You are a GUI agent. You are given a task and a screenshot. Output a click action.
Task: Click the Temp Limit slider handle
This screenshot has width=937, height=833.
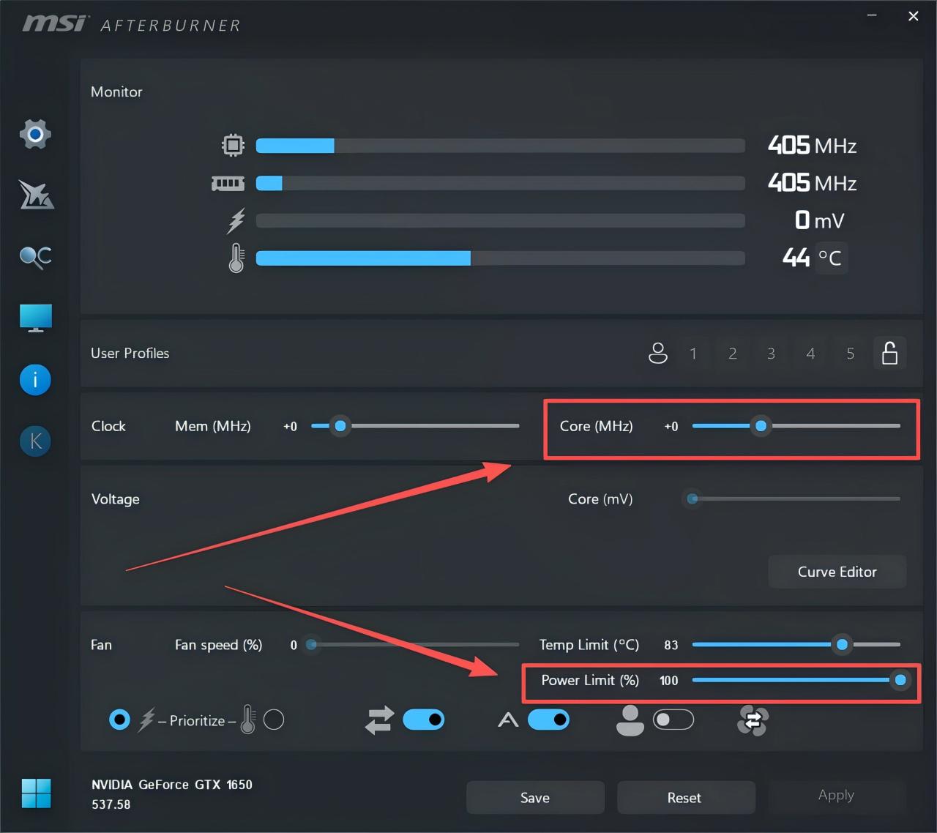(842, 644)
